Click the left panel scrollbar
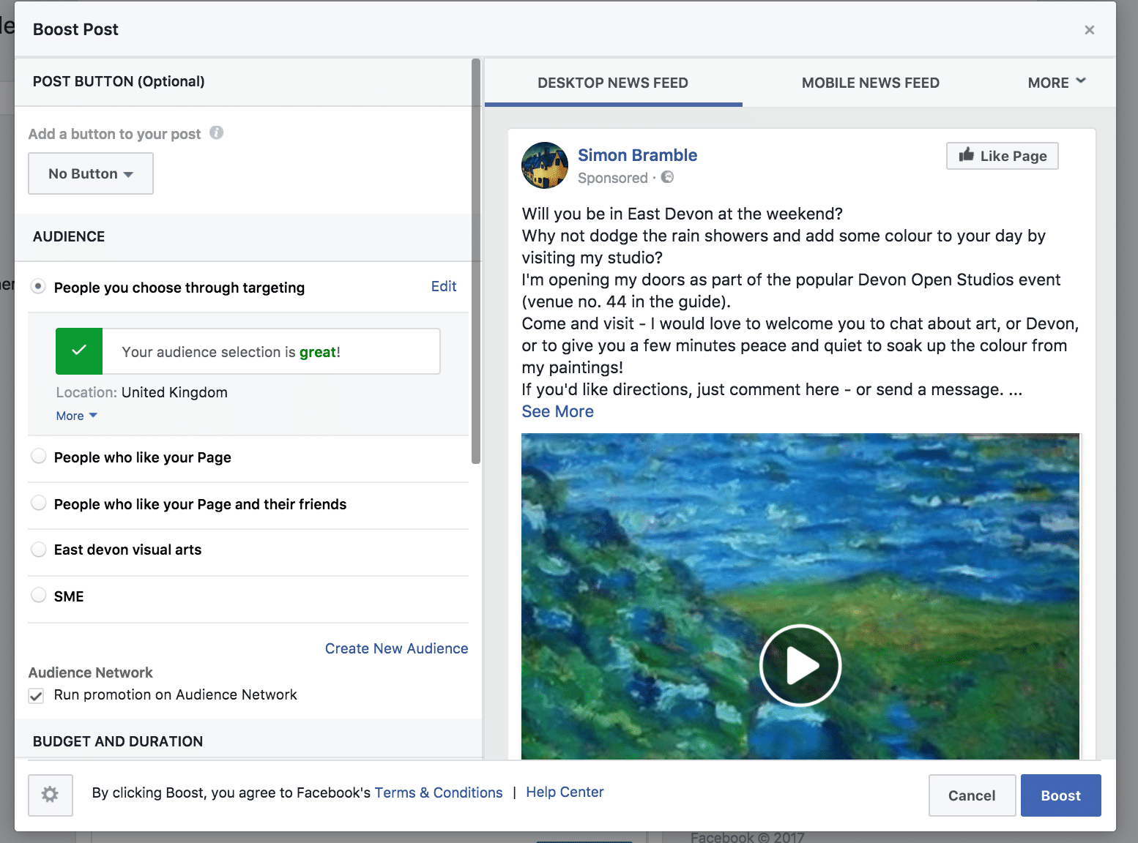This screenshot has height=843, width=1138. (x=476, y=261)
